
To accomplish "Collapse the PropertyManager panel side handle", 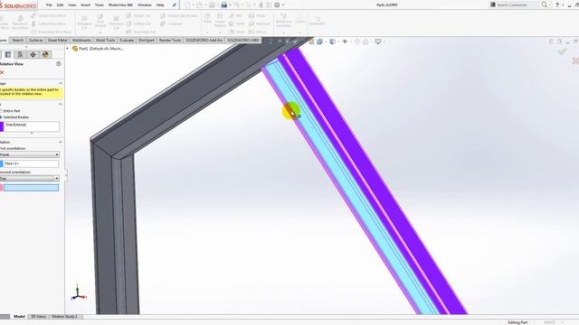I will coord(66,175).
